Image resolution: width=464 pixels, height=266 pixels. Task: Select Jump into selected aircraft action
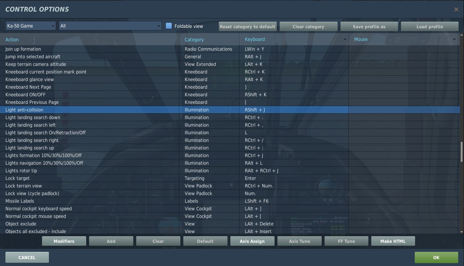pos(33,56)
